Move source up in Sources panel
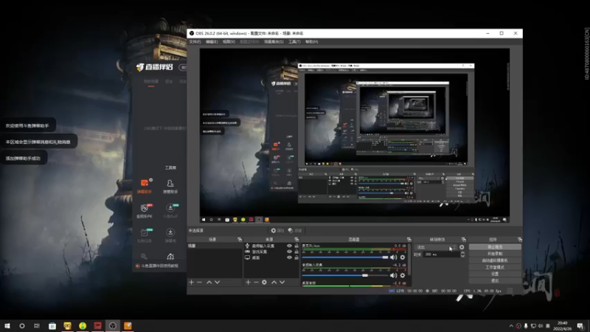 (274, 282)
